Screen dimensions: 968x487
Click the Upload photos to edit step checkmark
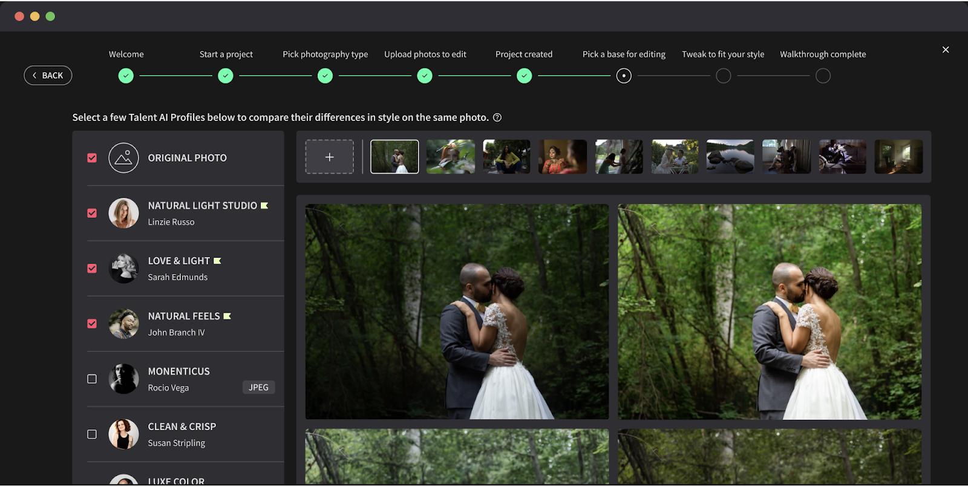[425, 76]
